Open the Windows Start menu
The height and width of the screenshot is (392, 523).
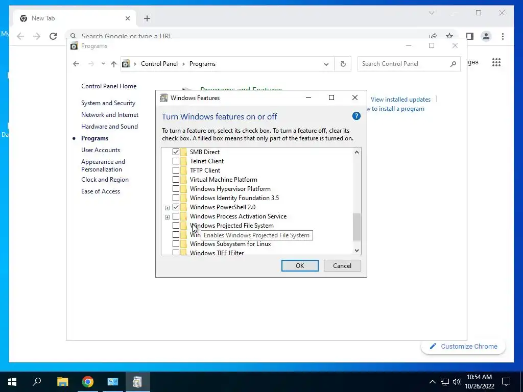click(12, 382)
